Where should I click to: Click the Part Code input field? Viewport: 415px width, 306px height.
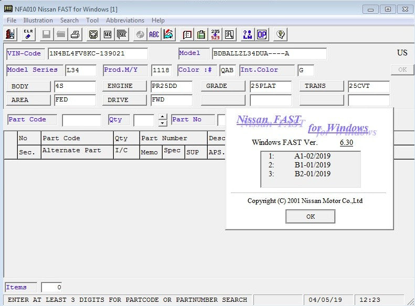[x=81, y=120]
